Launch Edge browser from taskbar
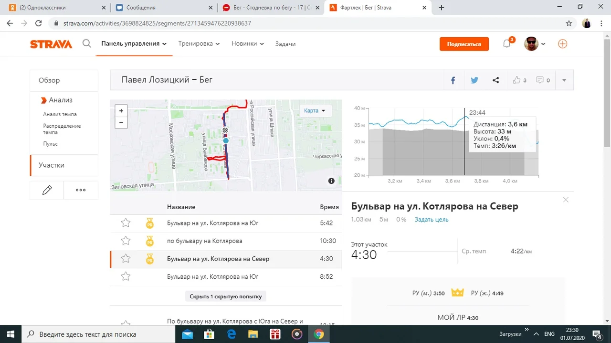 pos(231,334)
